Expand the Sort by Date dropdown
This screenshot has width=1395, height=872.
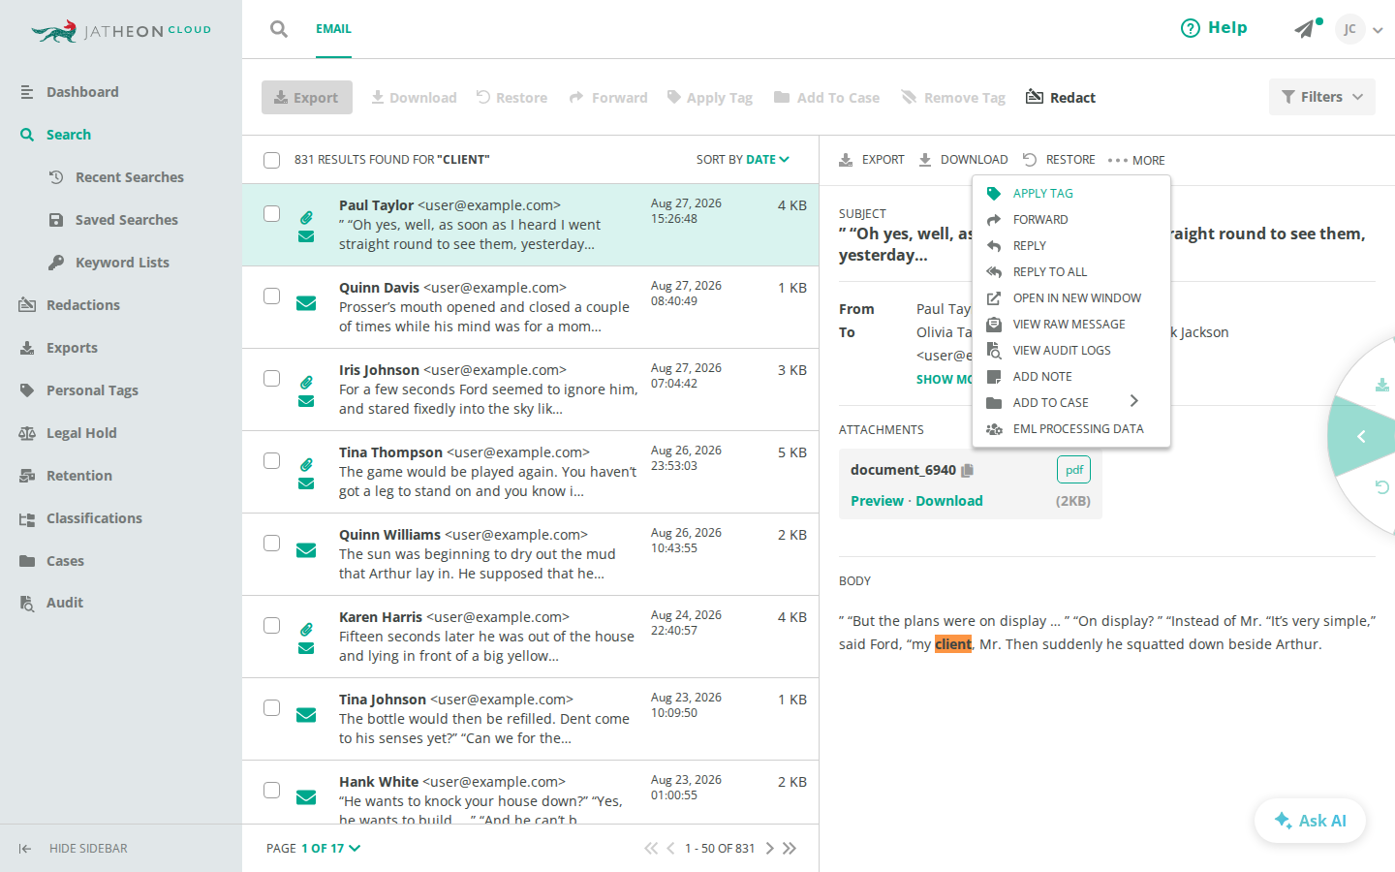click(743, 160)
